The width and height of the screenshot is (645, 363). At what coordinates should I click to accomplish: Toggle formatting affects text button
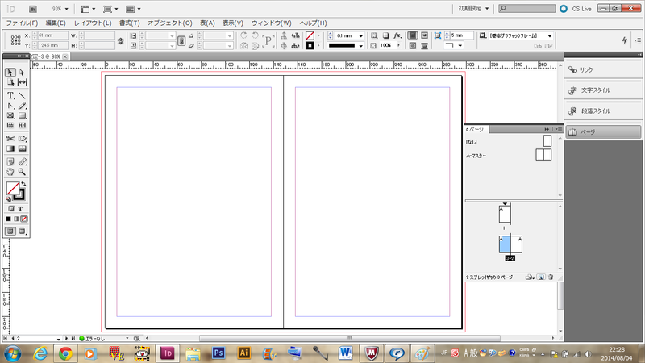click(x=20, y=209)
